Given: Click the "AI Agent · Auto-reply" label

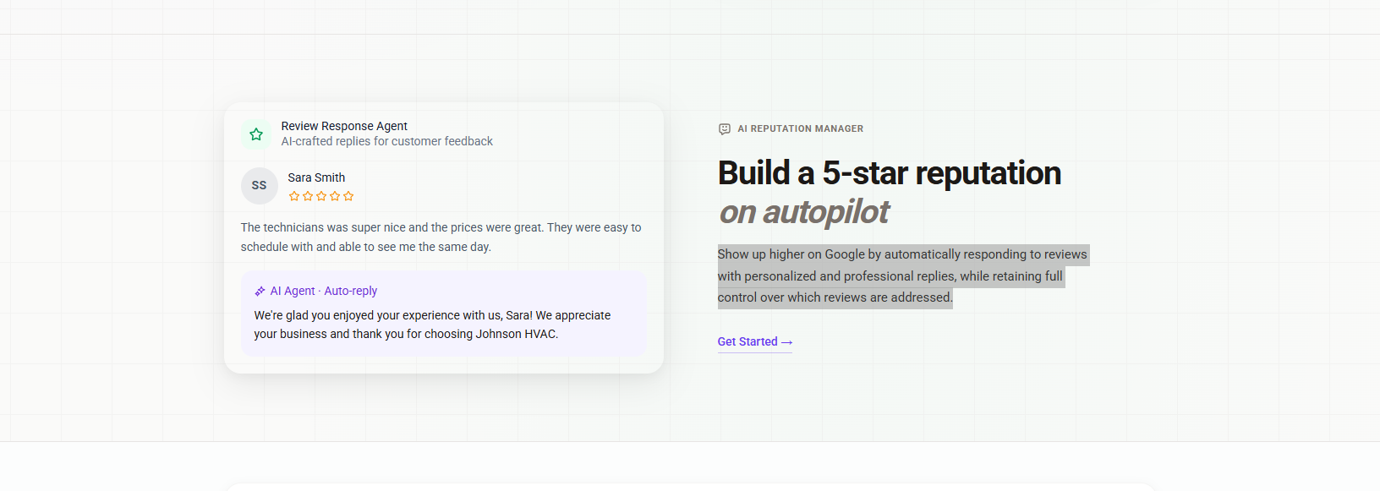Looking at the screenshot, I should 324,291.
